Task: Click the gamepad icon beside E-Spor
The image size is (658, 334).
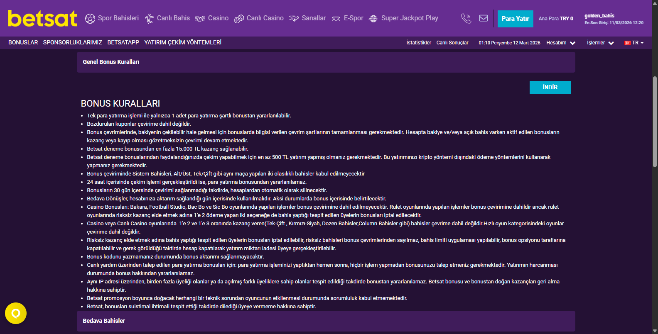Action: (x=336, y=19)
